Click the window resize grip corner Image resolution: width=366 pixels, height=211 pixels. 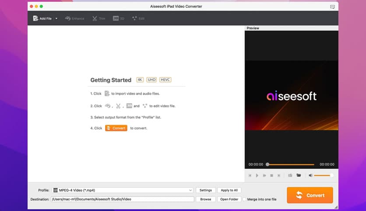click(x=336, y=207)
